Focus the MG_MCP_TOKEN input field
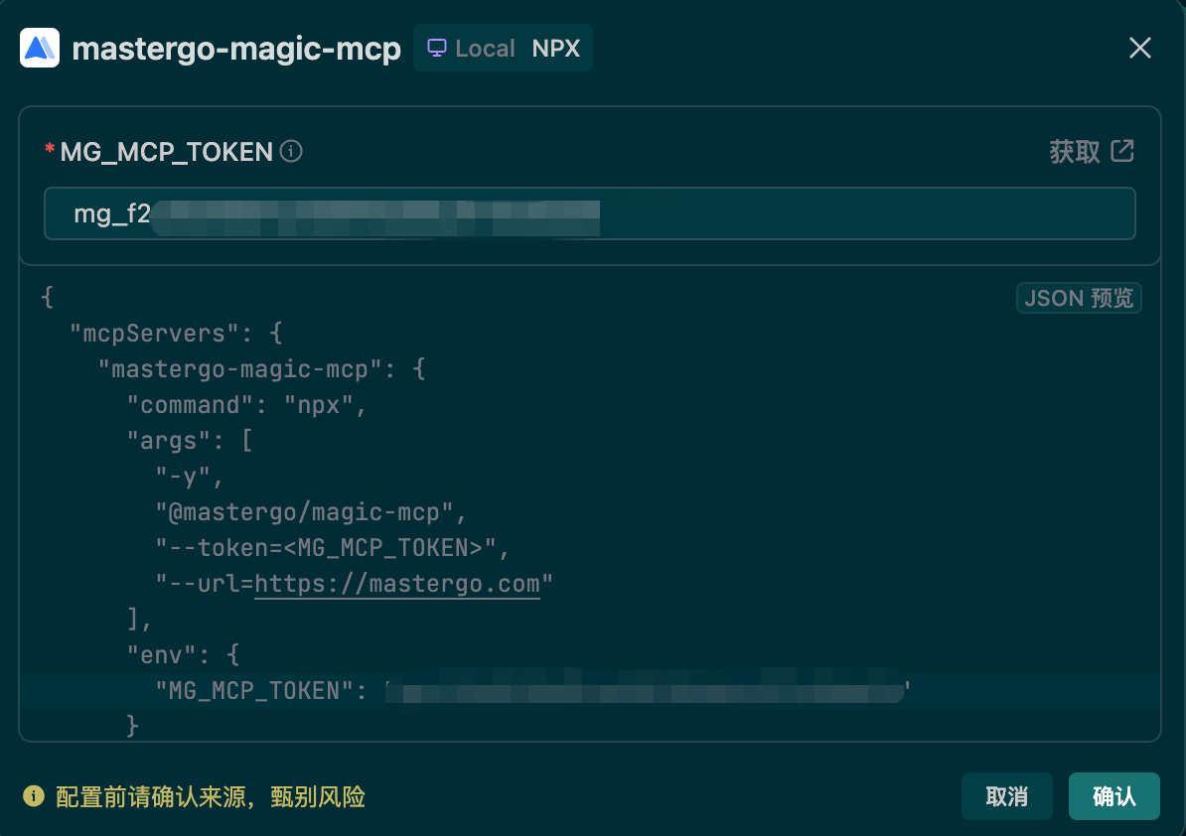Viewport: 1186px width, 836px height. (589, 213)
